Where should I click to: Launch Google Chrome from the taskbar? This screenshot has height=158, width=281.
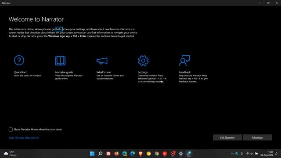tap(157, 154)
